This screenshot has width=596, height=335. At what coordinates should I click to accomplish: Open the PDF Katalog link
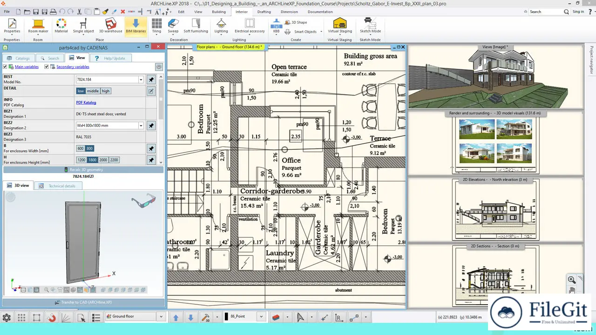[x=86, y=102]
